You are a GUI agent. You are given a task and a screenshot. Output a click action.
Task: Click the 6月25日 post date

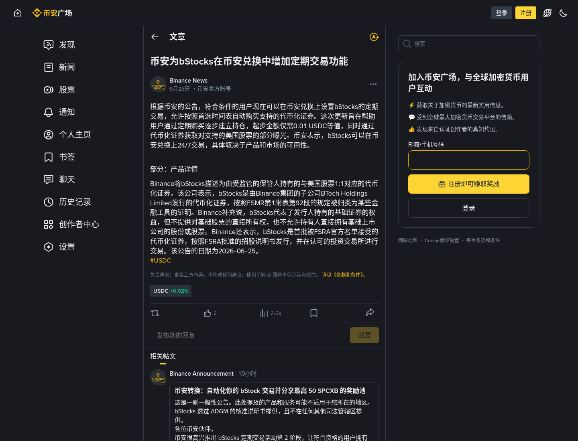[x=179, y=89]
